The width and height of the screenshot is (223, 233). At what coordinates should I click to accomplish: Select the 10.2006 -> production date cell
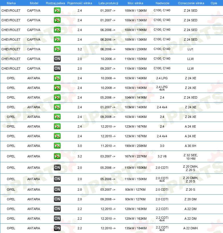(108, 59)
